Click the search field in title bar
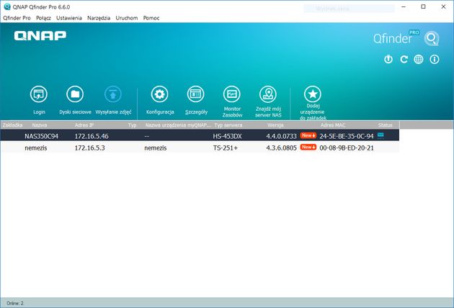 pos(350,9)
